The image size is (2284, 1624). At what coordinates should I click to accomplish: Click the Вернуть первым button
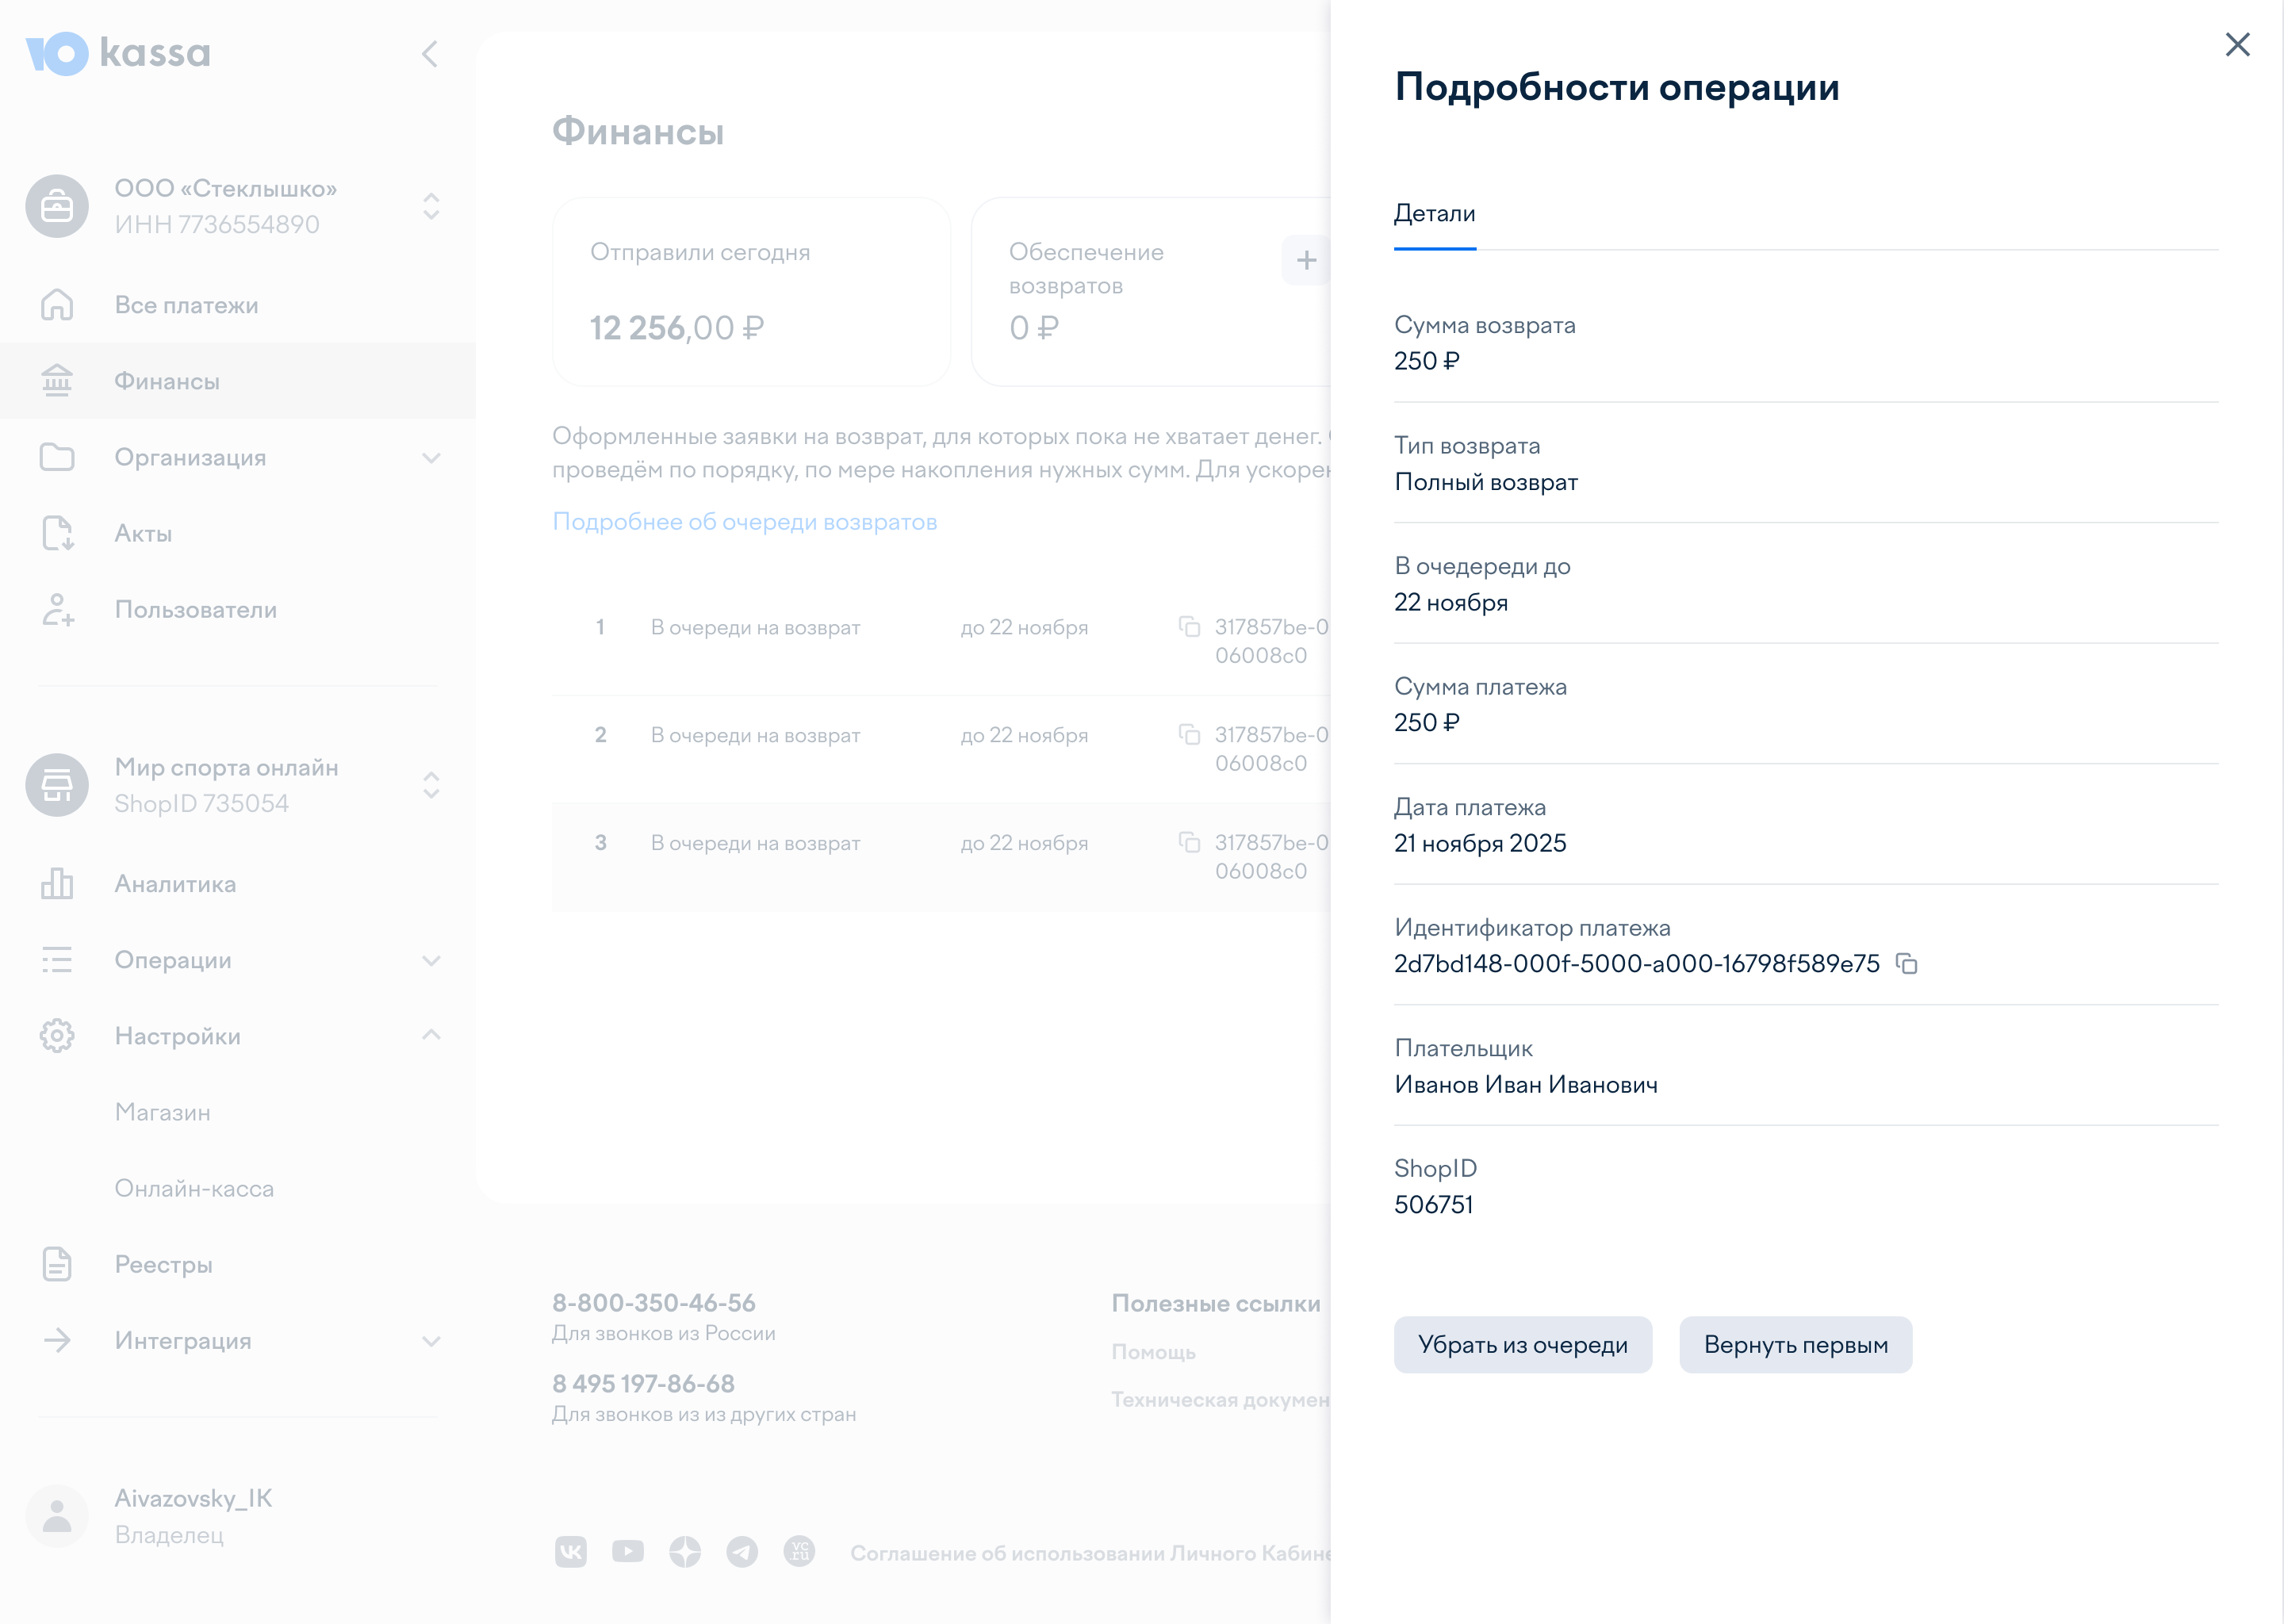click(1796, 1345)
